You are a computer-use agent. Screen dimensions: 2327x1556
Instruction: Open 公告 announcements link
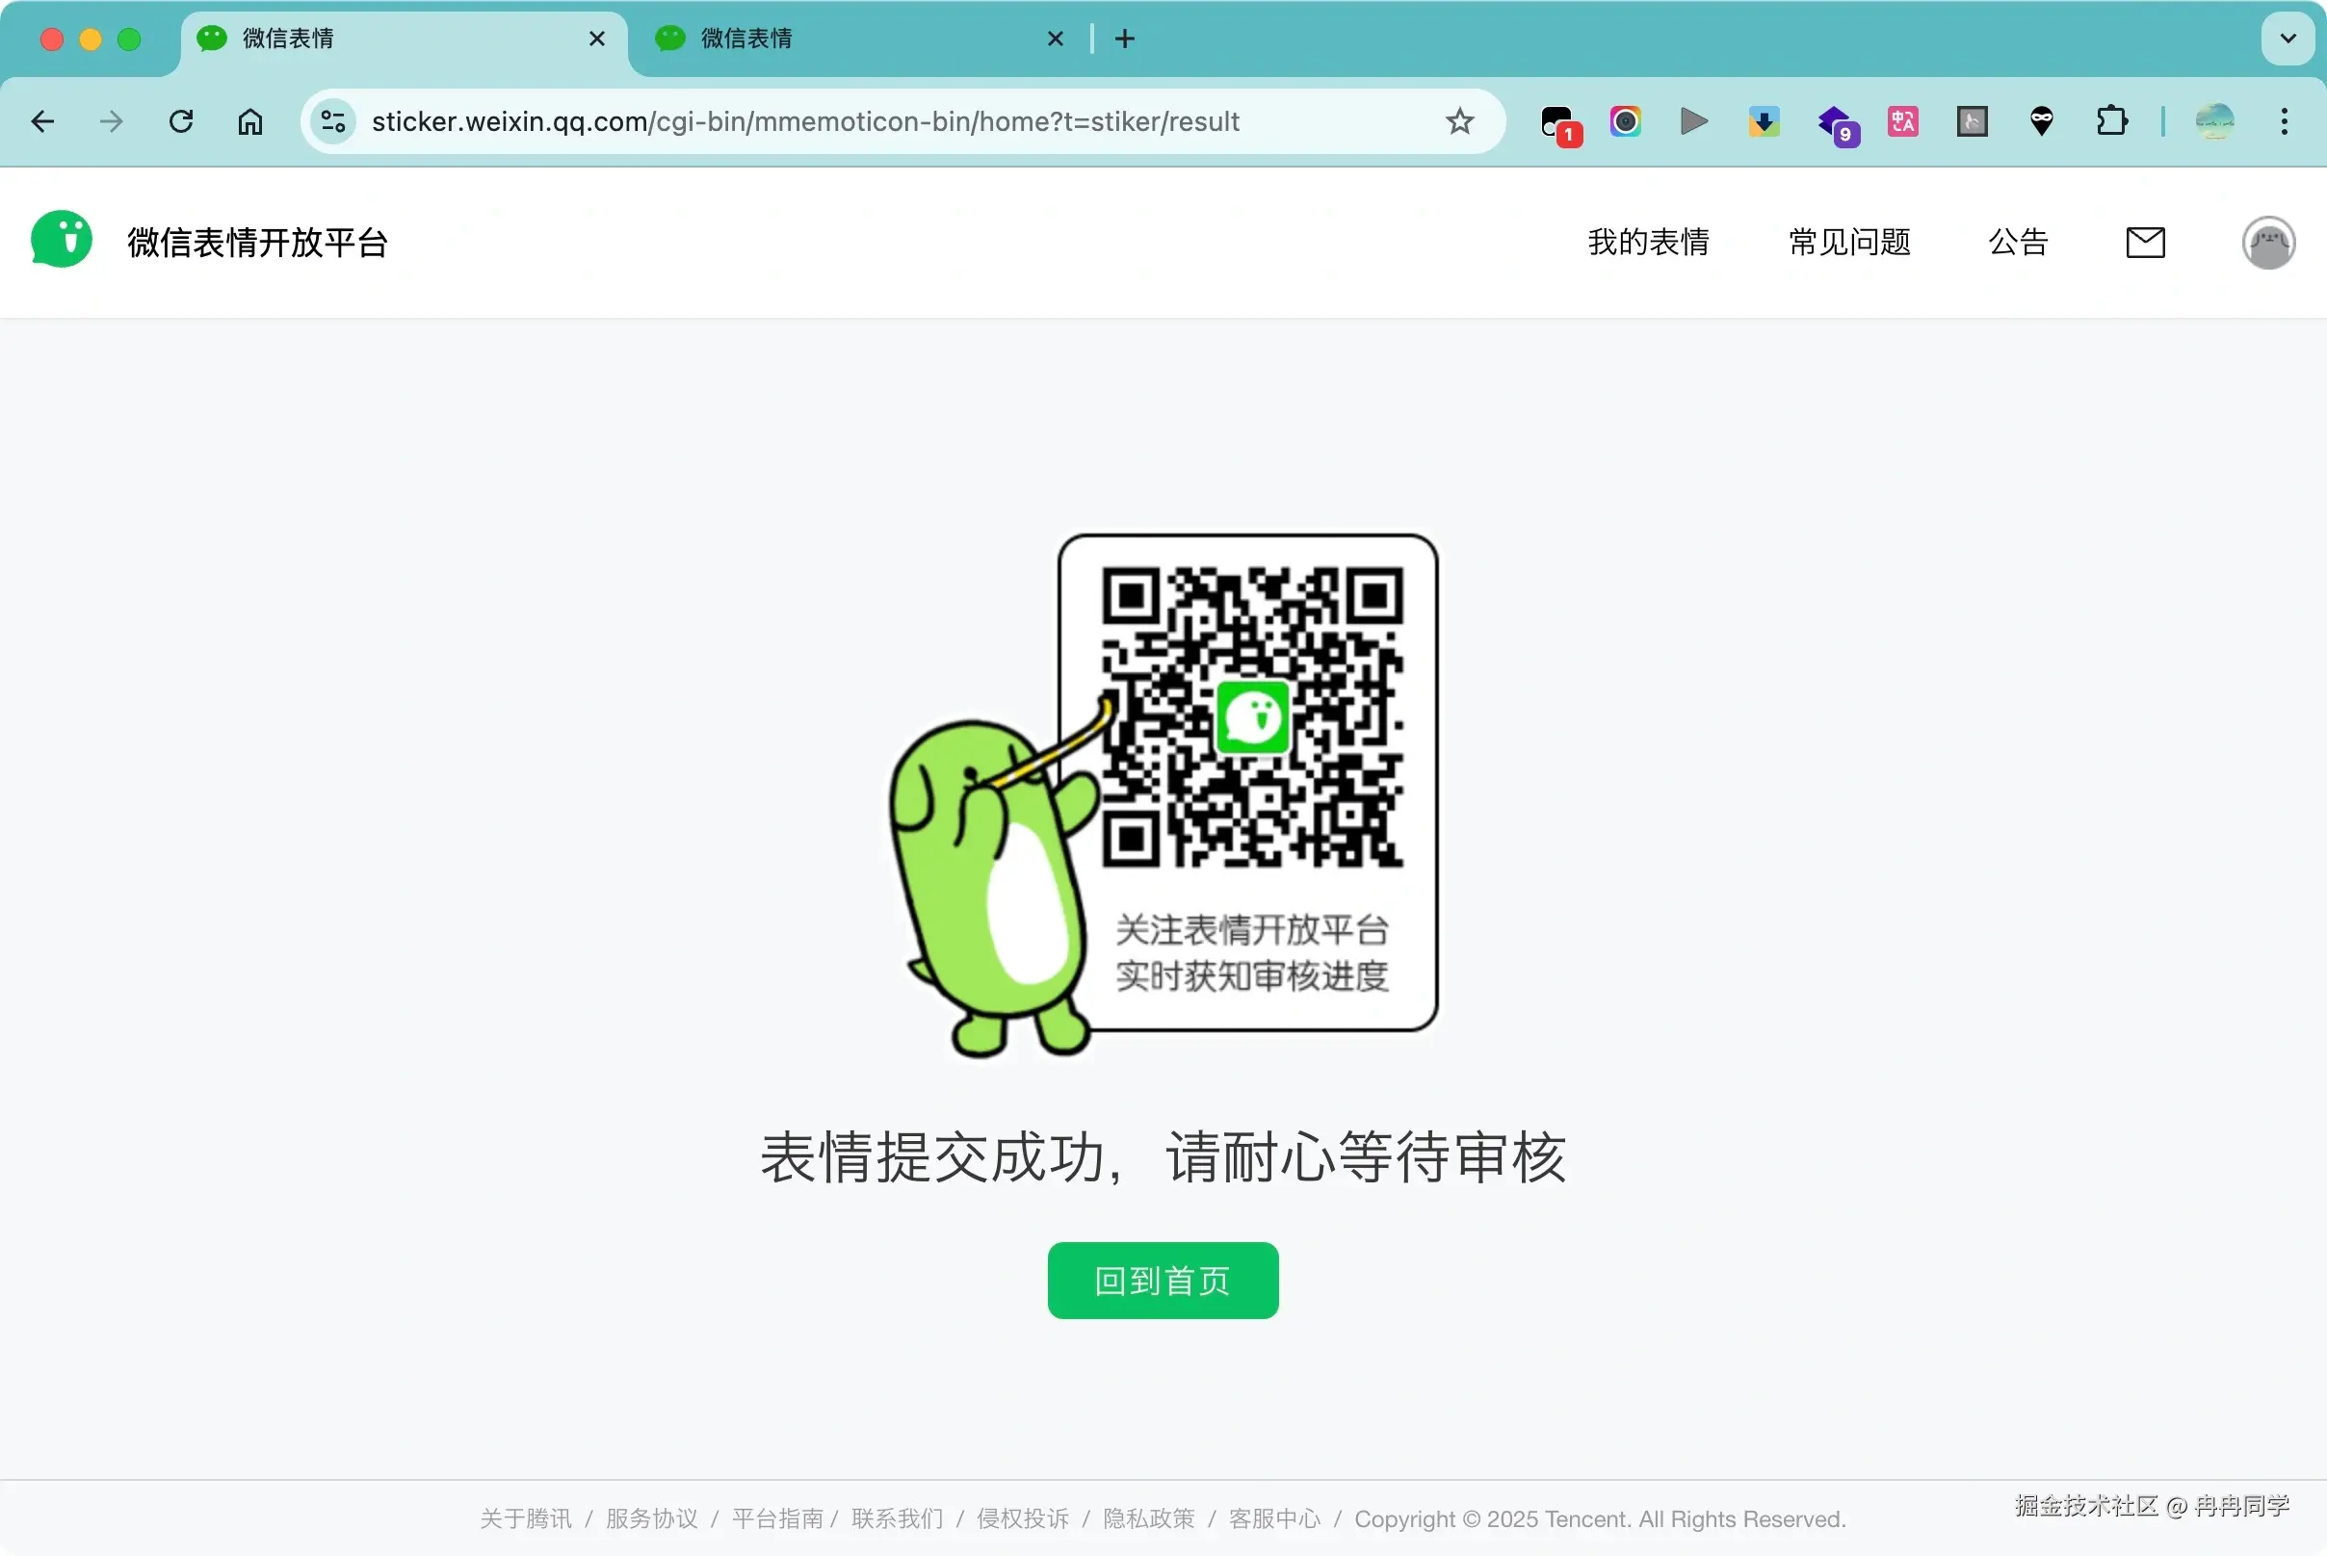click(2018, 242)
